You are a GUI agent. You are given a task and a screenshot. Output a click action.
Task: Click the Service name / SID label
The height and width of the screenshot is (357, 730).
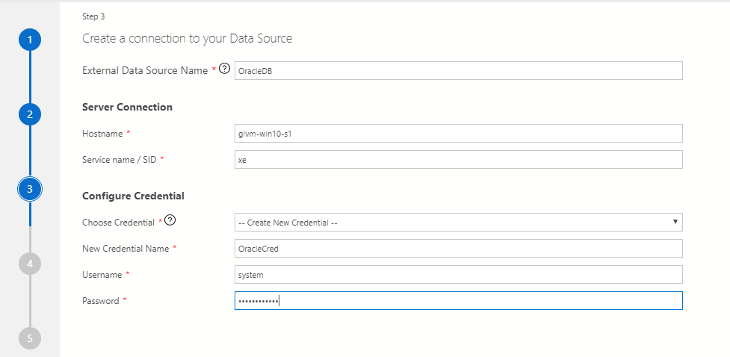[119, 160]
